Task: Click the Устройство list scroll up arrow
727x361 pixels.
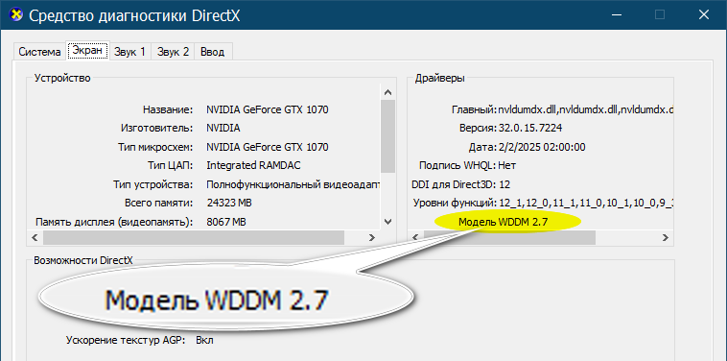Action: click(388, 92)
